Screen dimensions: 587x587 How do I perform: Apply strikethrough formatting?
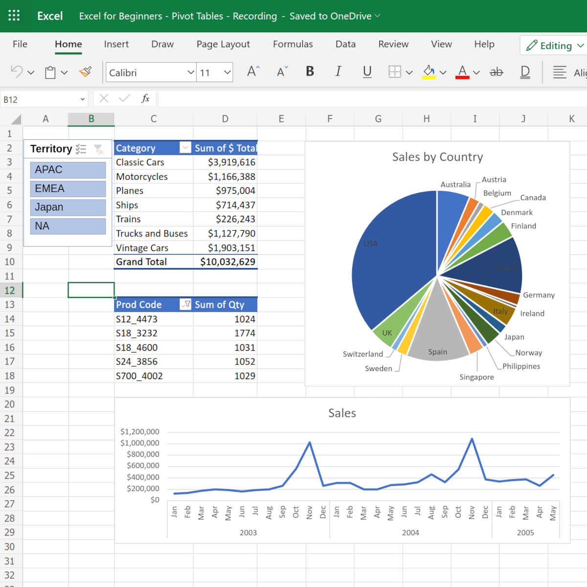point(496,72)
